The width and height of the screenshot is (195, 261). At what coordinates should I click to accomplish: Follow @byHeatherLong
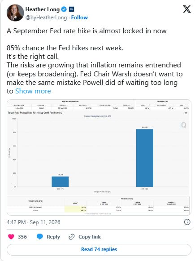tap(79, 18)
